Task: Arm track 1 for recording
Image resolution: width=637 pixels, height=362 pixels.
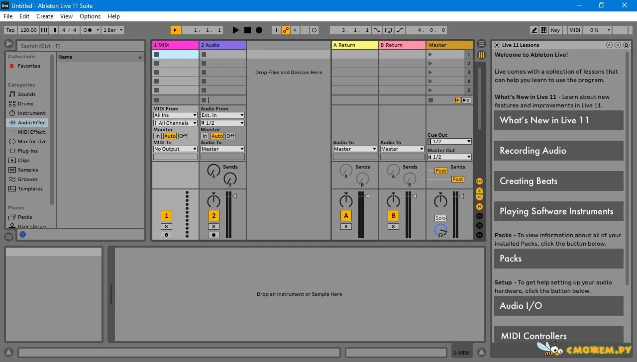Action: pyautogui.click(x=167, y=235)
